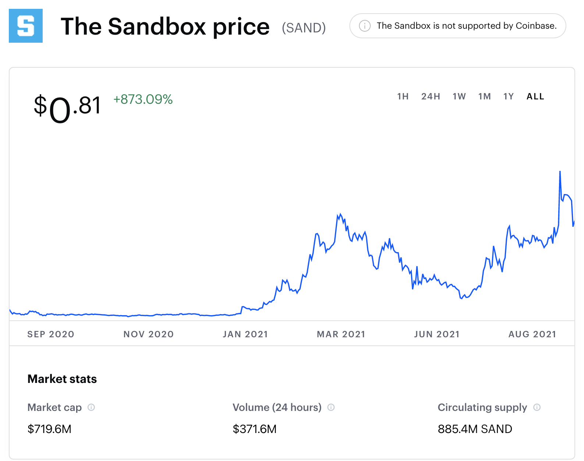Click the 'The Sandbox price' heading

[165, 27]
